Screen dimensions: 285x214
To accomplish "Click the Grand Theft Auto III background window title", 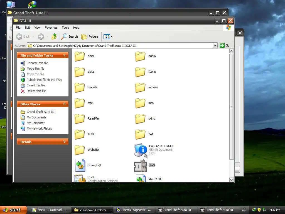I will point(30,13).
